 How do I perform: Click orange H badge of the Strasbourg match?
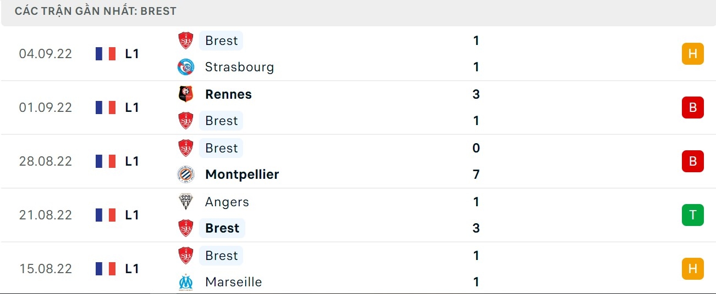click(x=692, y=54)
